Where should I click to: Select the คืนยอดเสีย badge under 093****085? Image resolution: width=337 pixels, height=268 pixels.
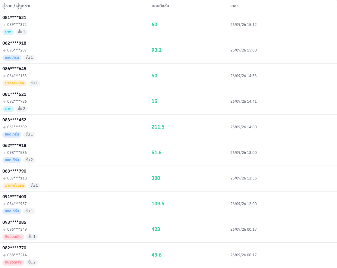click(x=13, y=237)
